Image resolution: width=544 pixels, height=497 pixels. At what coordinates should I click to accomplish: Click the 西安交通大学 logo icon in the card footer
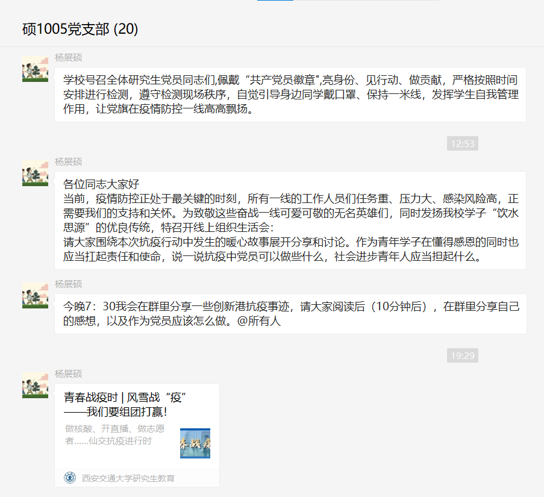coord(70,478)
